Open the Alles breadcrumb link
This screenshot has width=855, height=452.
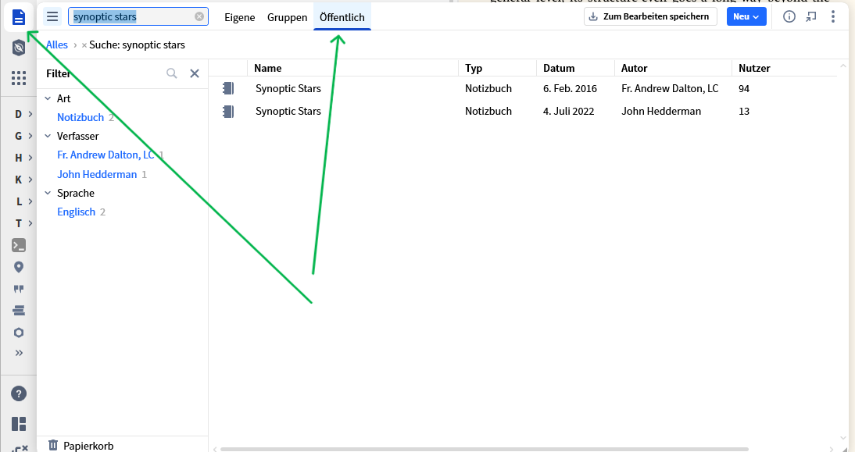tap(56, 44)
